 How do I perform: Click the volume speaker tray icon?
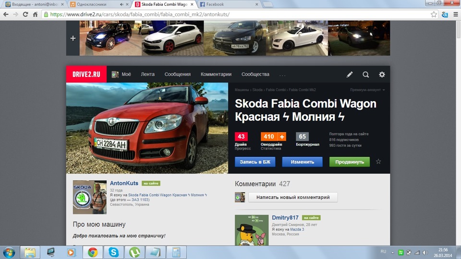pyautogui.click(x=425, y=253)
